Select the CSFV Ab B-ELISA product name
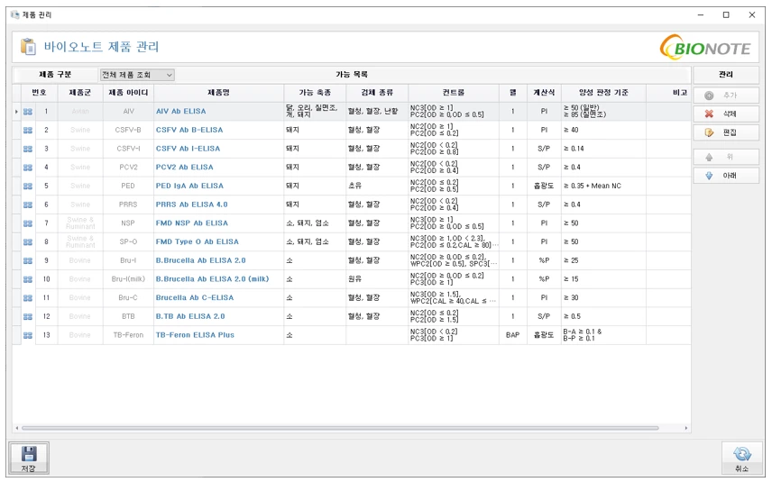Image resolution: width=772 pixels, height=482 pixels. (x=189, y=131)
